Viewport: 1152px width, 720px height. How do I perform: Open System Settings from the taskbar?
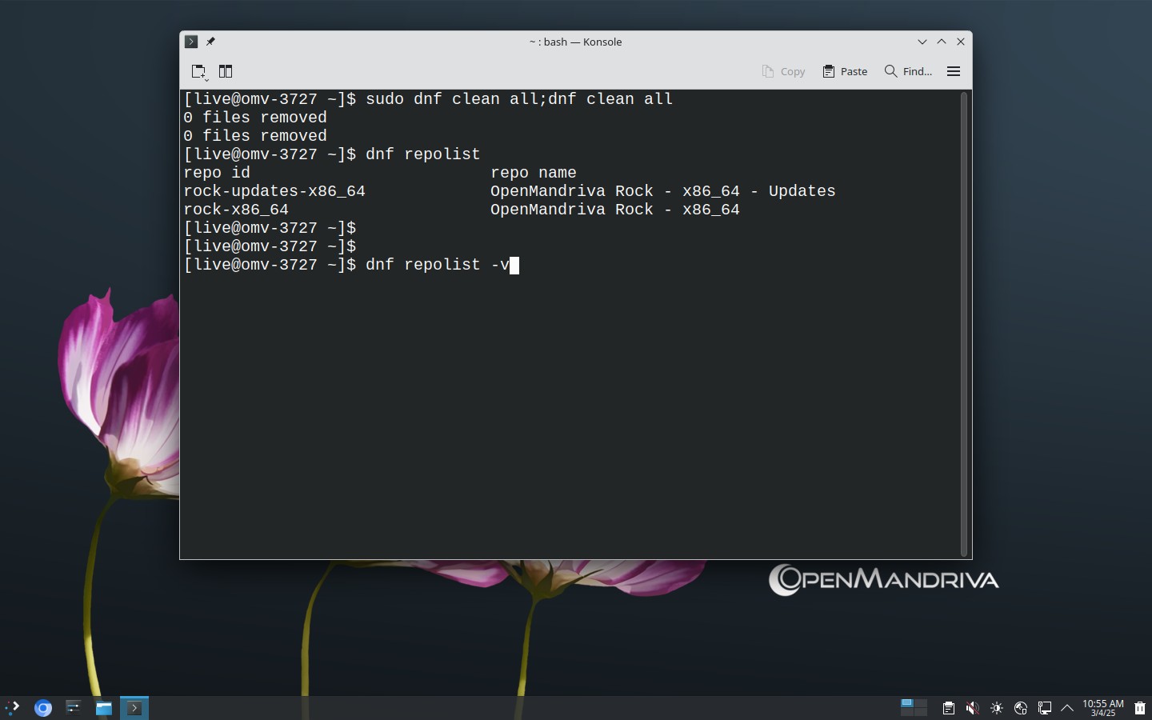(74, 708)
